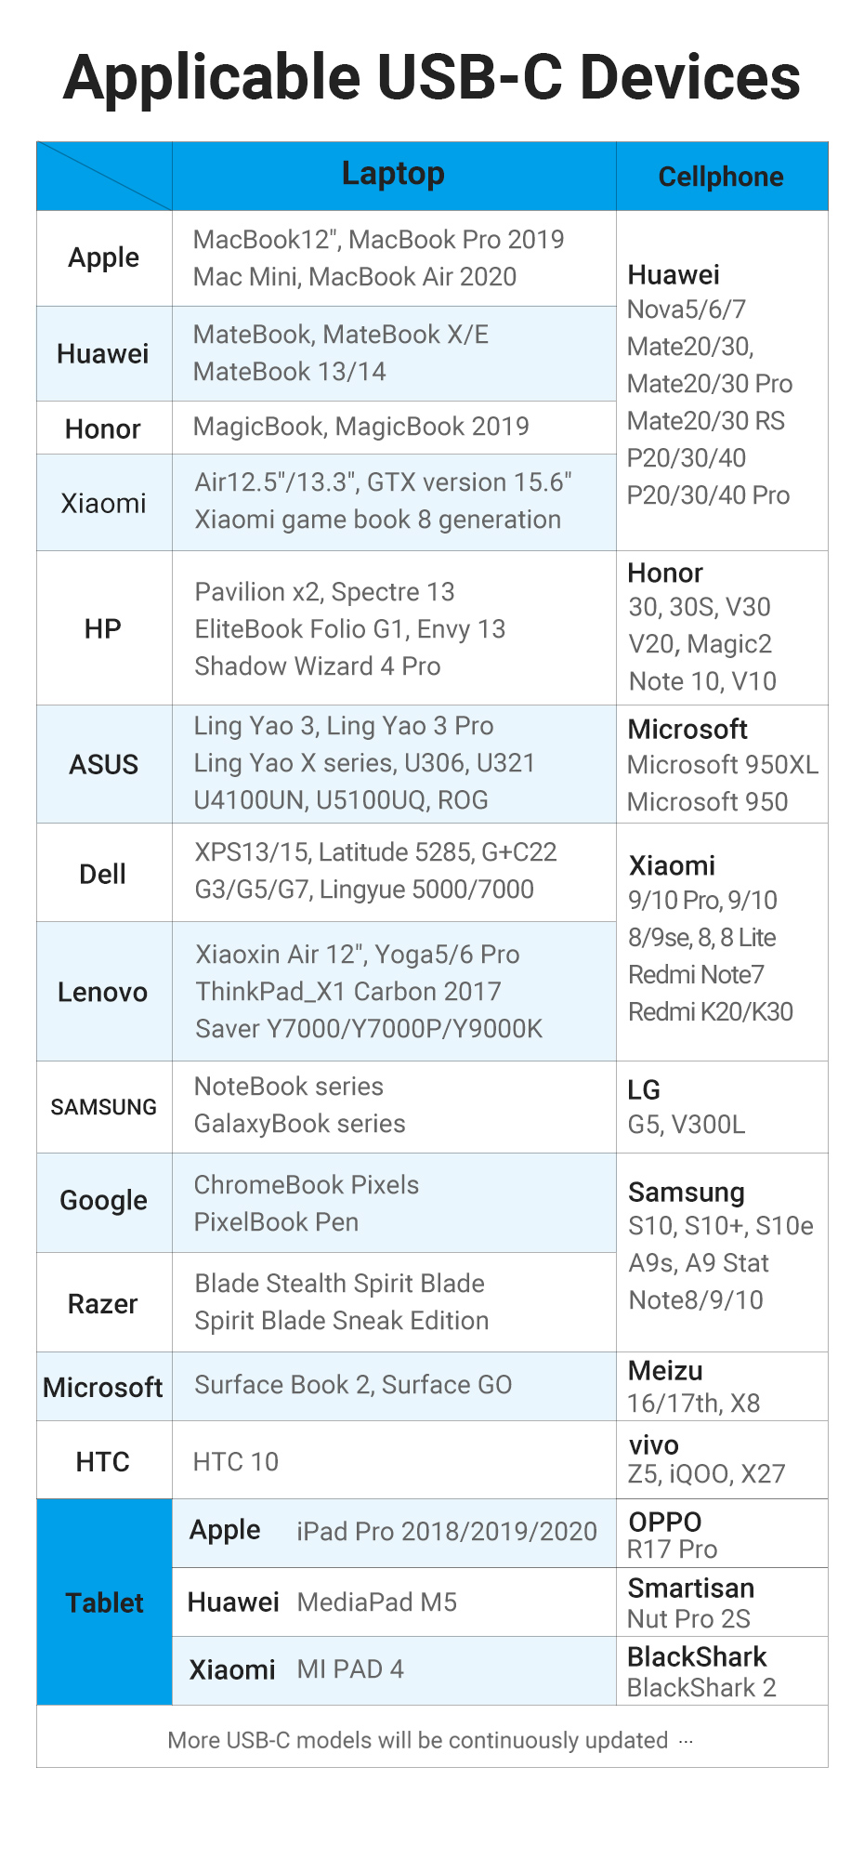Click the Lenovo brand label
The image size is (864, 1859).
103,992
